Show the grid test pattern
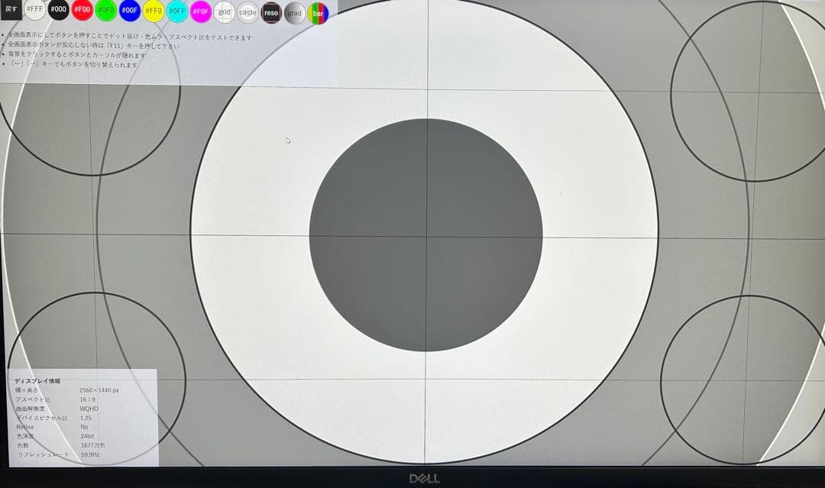 pyautogui.click(x=224, y=12)
